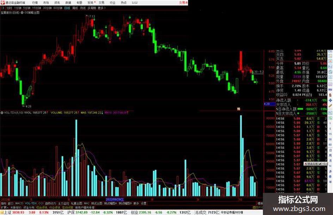333x215 pixels.
Task: Click the small note icon above volume spike
Action: point(239,109)
